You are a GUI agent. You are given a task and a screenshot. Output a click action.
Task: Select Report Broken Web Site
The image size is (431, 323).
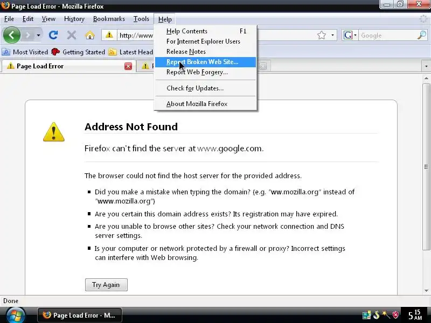point(206,62)
